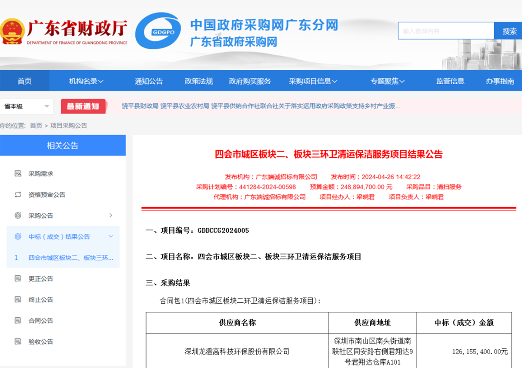Expand the 专题聚焦 dropdown menu
This screenshot has height=368, width=522.
click(402, 81)
